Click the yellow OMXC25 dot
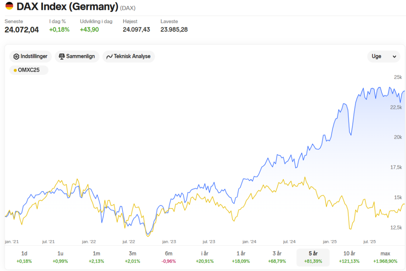 (x=15, y=70)
